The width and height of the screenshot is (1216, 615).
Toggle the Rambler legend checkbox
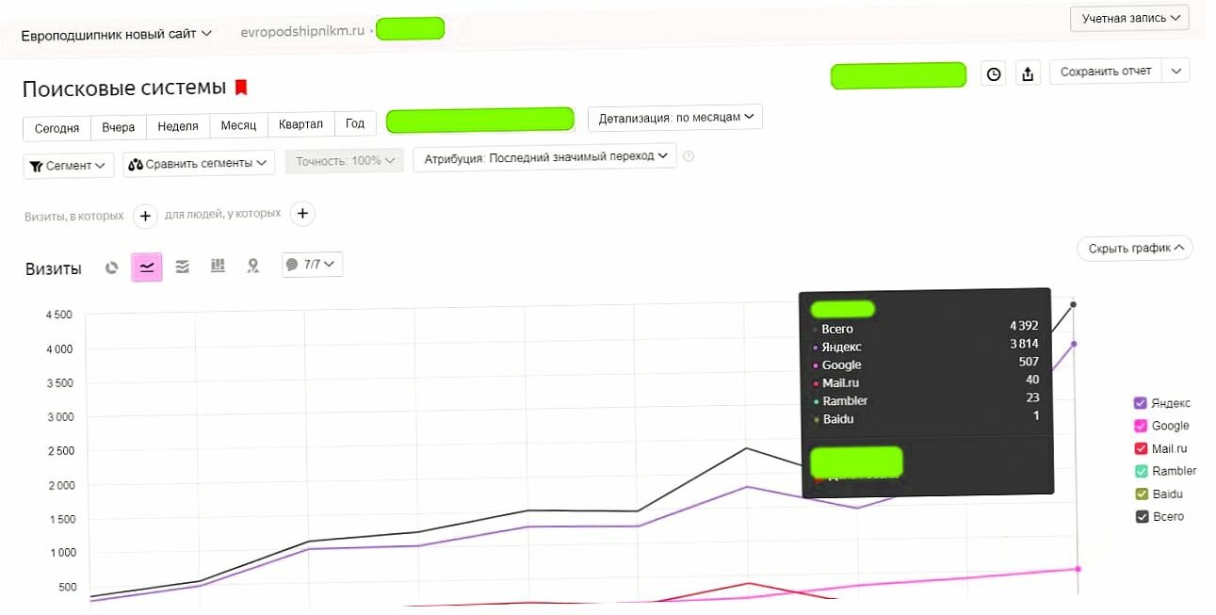click(1141, 471)
